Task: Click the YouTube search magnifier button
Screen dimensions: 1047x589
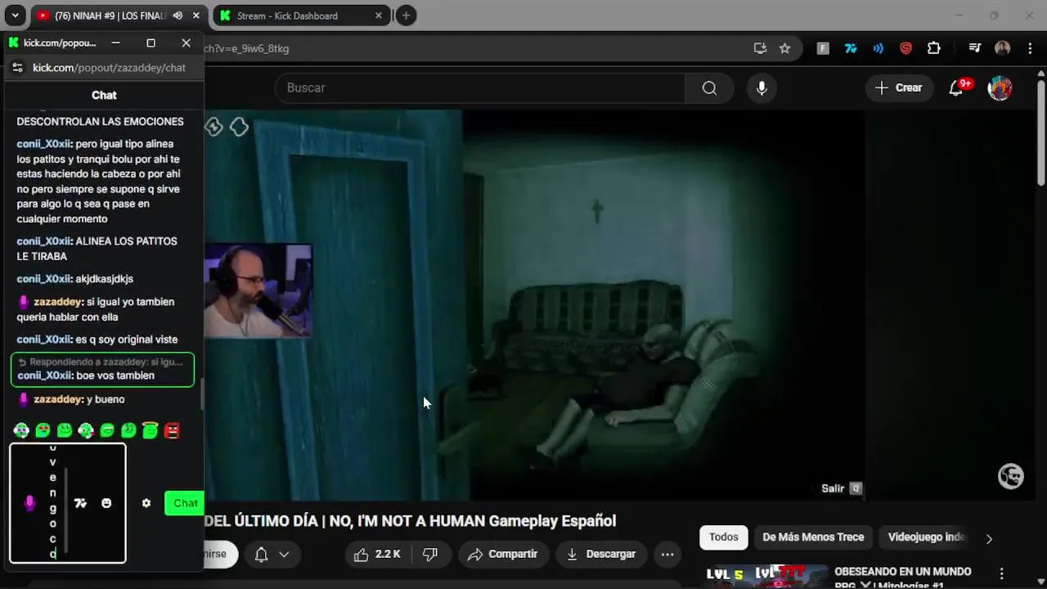Action: [709, 88]
